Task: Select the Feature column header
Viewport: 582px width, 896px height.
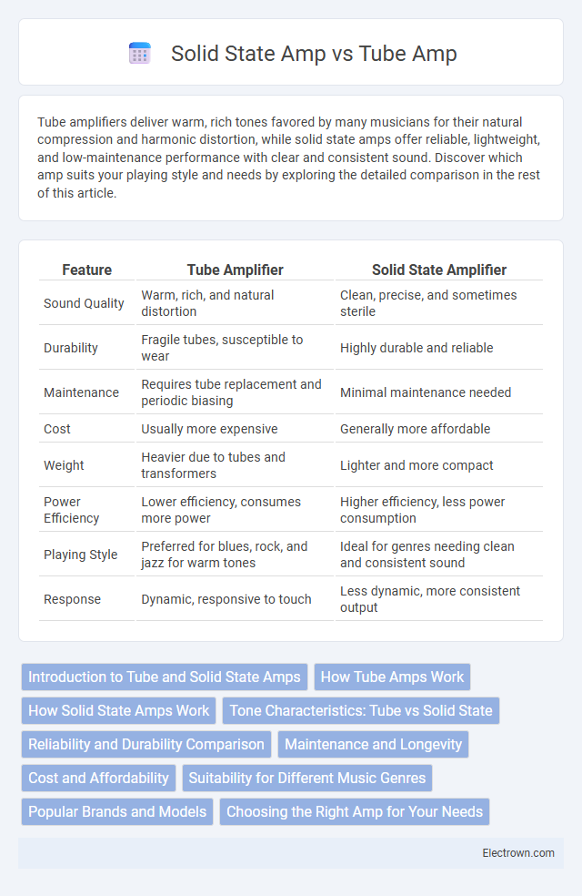Action: (86, 270)
